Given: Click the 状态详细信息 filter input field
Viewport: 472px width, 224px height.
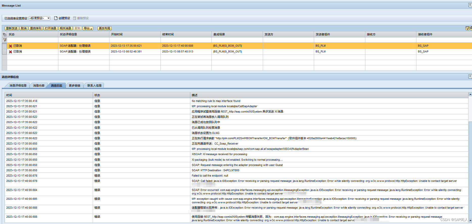Looking at the screenshot, I should [84, 40].
